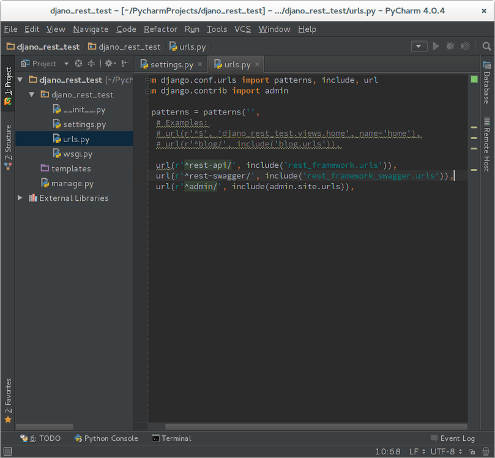Close the urls.py tab
The width and height of the screenshot is (495, 458).
click(257, 64)
